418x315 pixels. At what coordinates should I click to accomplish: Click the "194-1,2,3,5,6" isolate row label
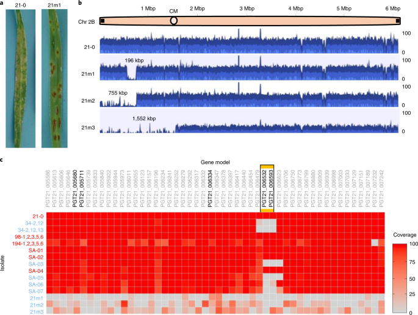point(27,244)
